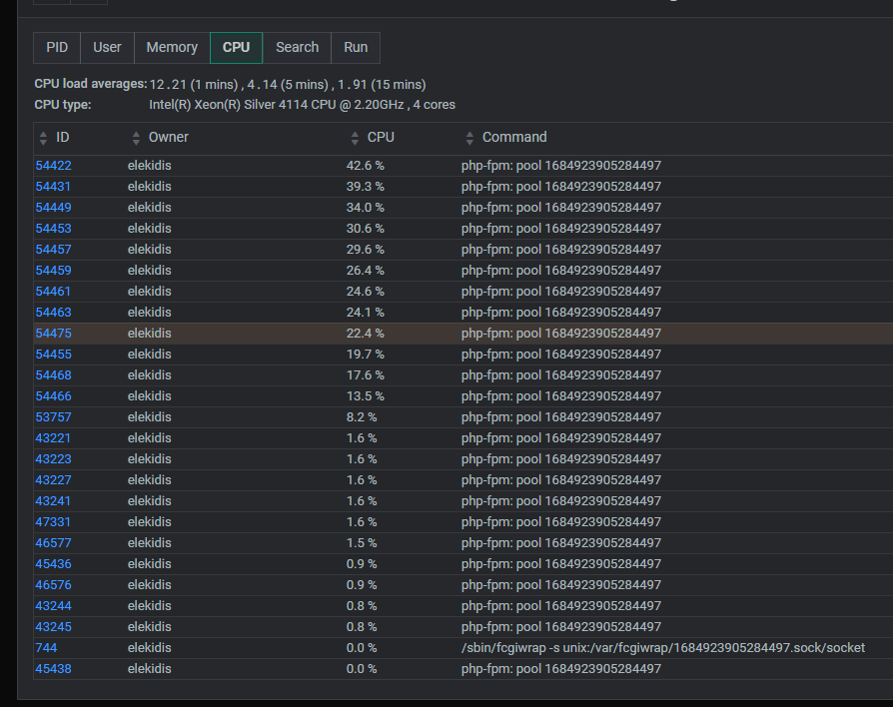Select the 39.3 % CPU cell
This screenshot has width=893, height=707.
(x=365, y=187)
